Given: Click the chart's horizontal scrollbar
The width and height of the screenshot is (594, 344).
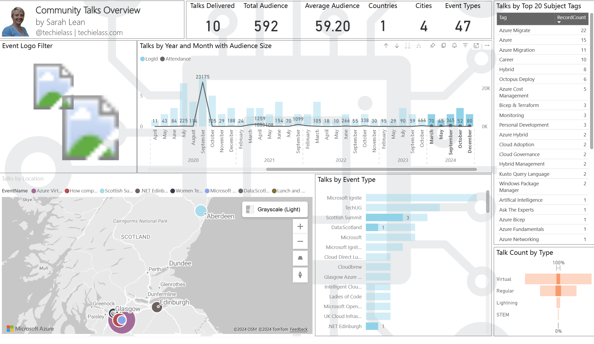Looking at the screenshot, I should [x=371, y=169].
